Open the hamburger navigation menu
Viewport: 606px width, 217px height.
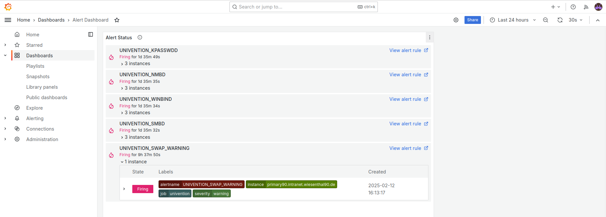point(8,20)
